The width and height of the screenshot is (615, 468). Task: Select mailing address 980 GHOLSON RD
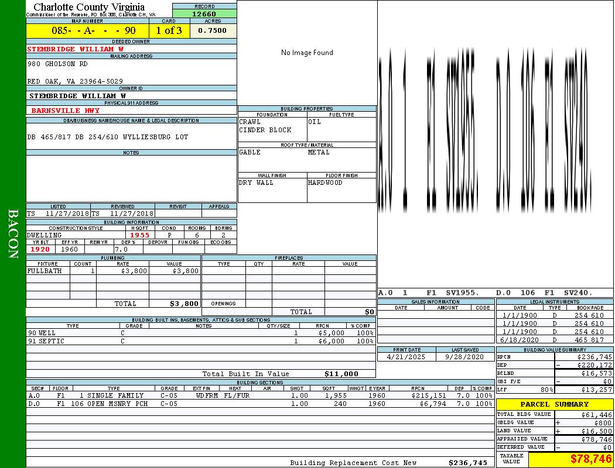[57, 63]
